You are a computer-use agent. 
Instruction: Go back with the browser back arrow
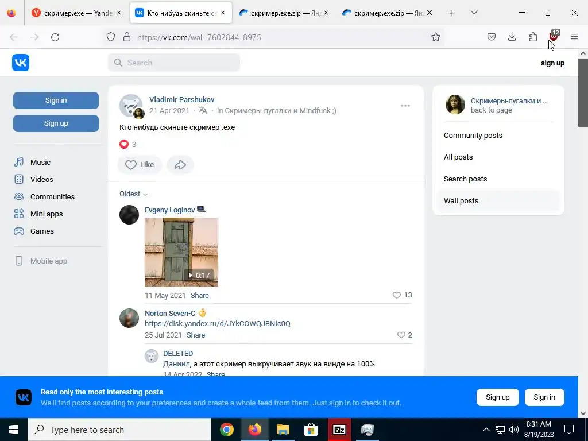tap(14, 37)
